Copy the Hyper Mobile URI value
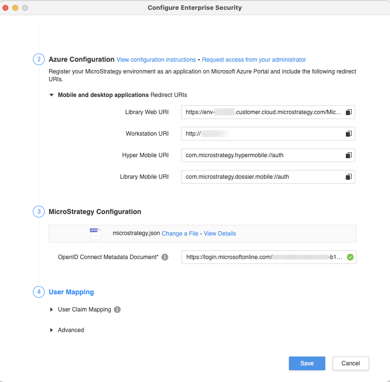 click(348, 155)
